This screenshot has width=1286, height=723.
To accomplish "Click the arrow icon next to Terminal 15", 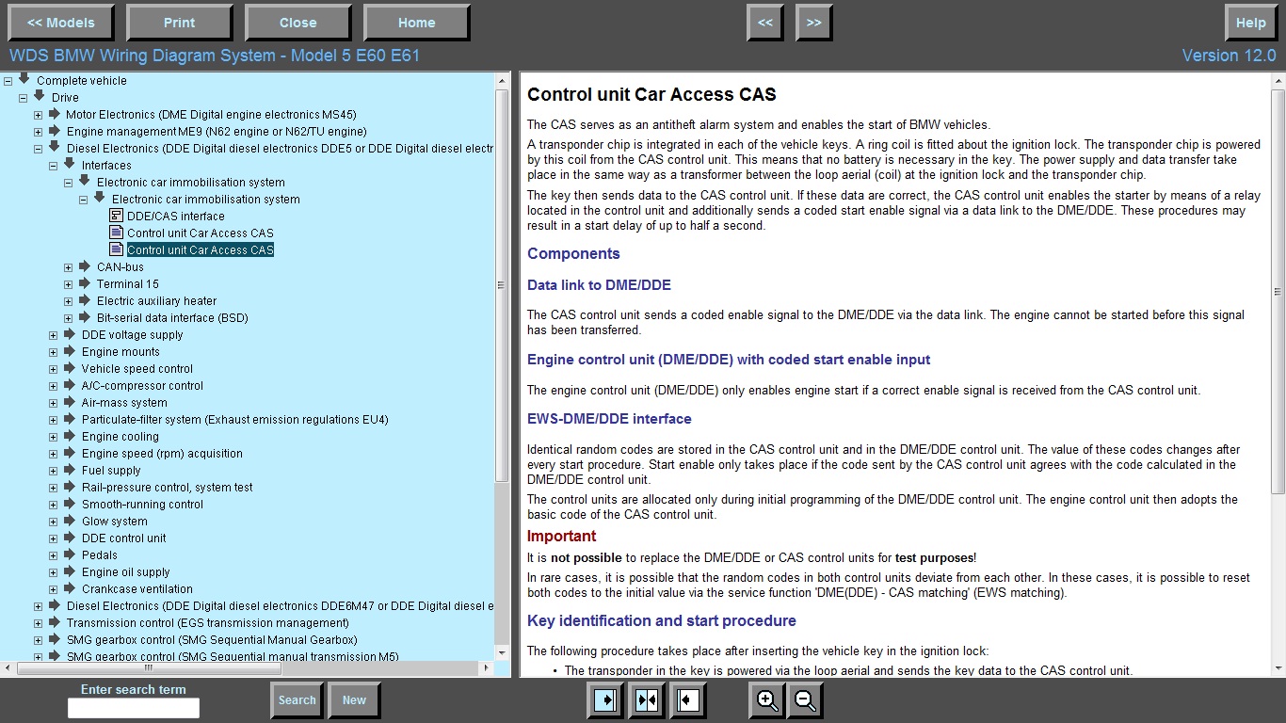I will 85,282.
